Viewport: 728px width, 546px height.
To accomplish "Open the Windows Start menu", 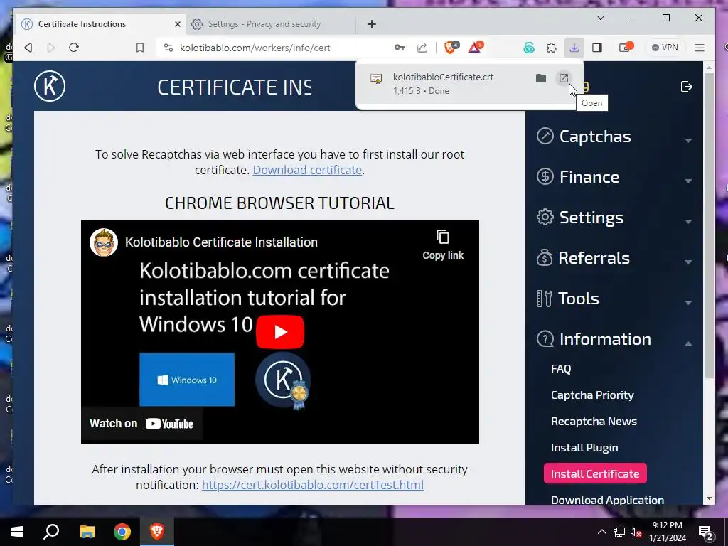I will click(x=17, y=532).
